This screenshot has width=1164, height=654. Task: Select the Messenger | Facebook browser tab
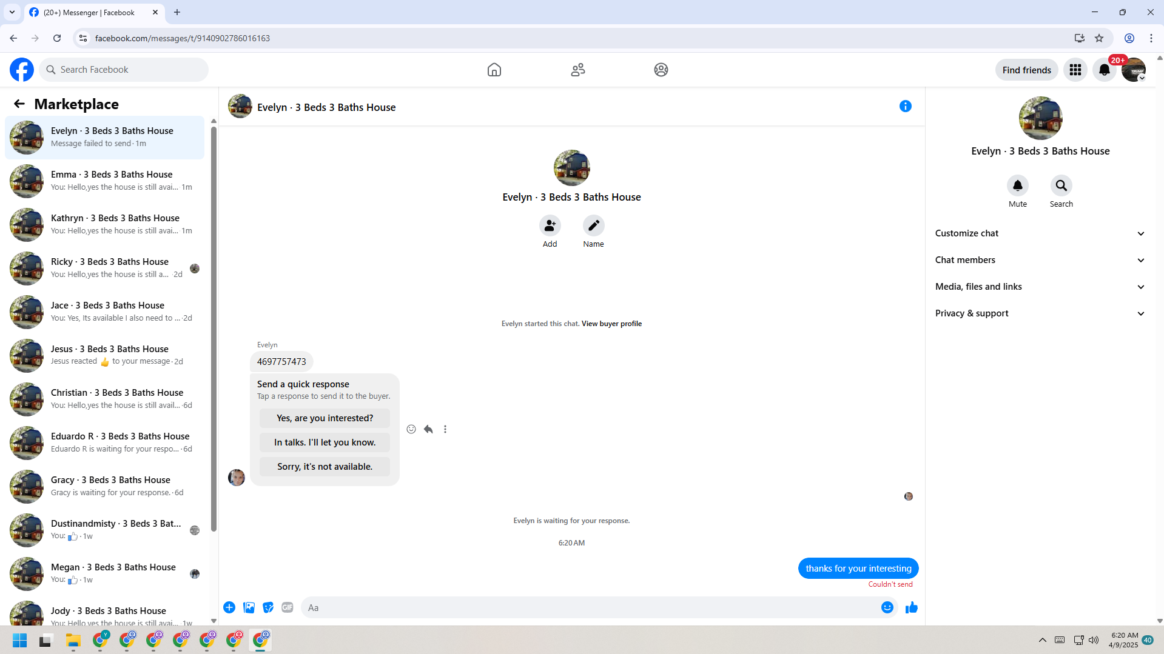[x=95, y=12]
